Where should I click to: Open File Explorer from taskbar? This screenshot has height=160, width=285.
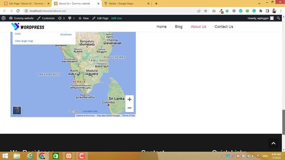[x=17, y=156]
